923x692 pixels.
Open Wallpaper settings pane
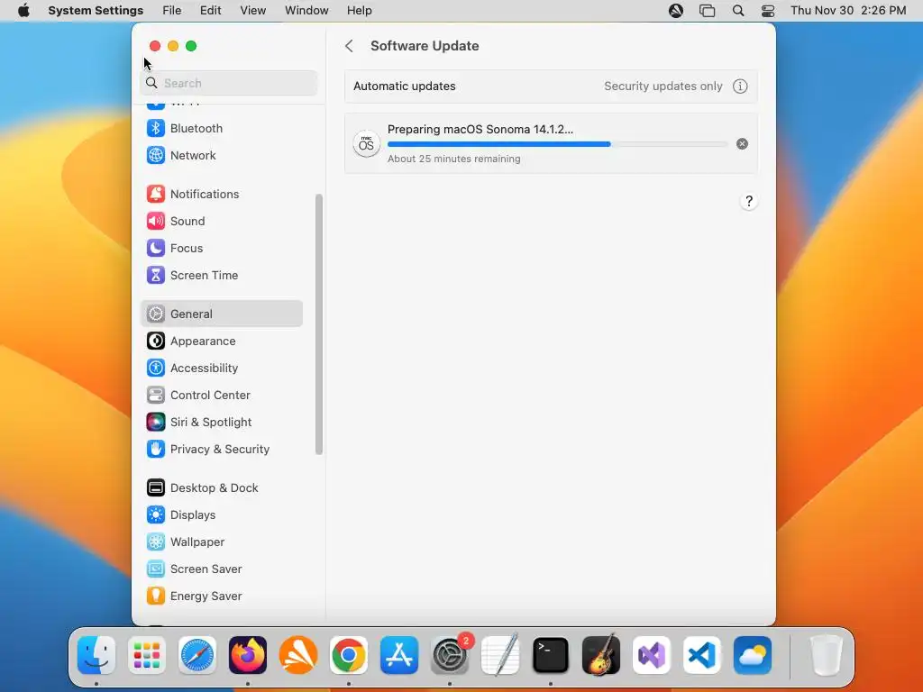tap(222, 542)
